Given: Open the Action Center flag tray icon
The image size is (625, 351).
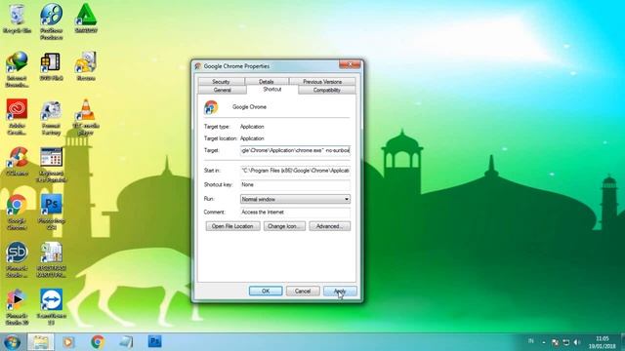Looking at the screenshot, I should (555, 342).
